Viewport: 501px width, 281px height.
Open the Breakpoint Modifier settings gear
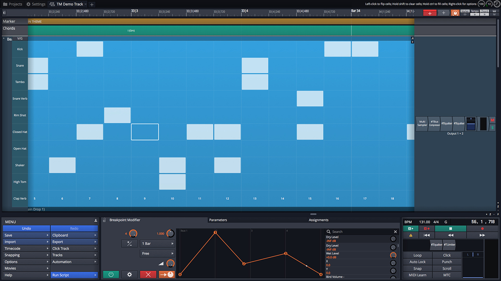(129, 274)
